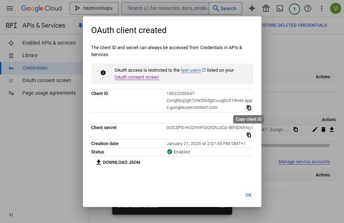Image resolution: width=344 pixels, height=223 pixels.
Task: Click the OAuth client created heading
Action: click(x=129, y=30)
